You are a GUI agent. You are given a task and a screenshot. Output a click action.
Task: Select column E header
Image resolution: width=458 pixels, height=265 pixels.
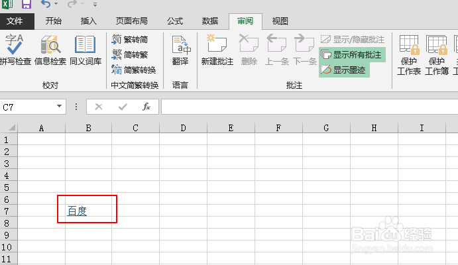pyautogui.click(x=231, y=128)
